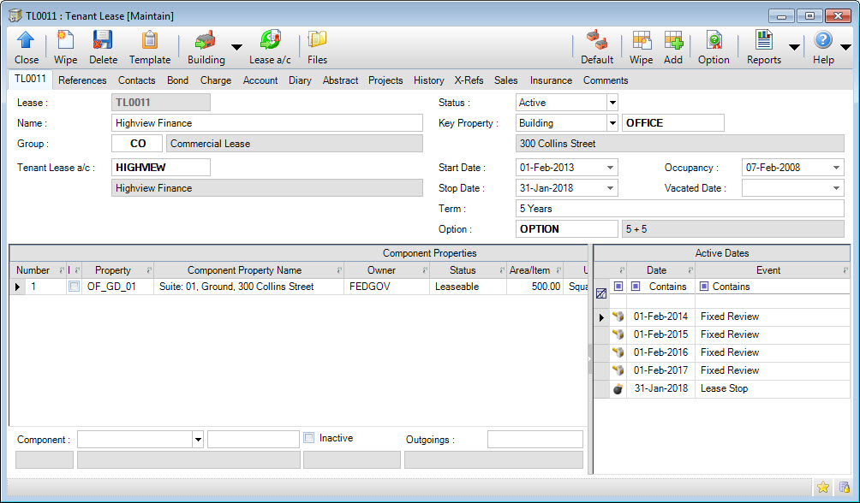Open the Lease a/c toolbar icon
The width and height of the screenshot is (860, 503).
point(270,40)
